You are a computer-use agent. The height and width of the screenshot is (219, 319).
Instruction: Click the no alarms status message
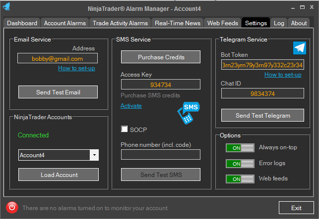coord(95,208)
